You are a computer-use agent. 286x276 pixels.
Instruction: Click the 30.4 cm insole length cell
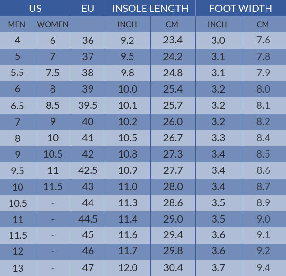click(x=173, y=268)
